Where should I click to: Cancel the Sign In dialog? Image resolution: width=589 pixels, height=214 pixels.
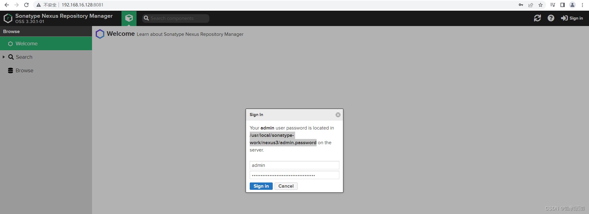(x=286, y=186)
